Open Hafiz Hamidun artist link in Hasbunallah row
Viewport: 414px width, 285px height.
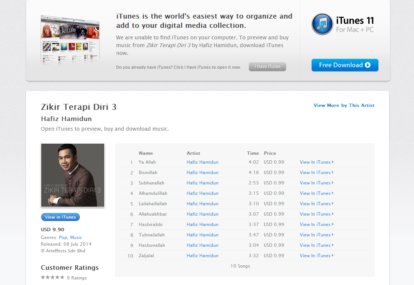203,245
